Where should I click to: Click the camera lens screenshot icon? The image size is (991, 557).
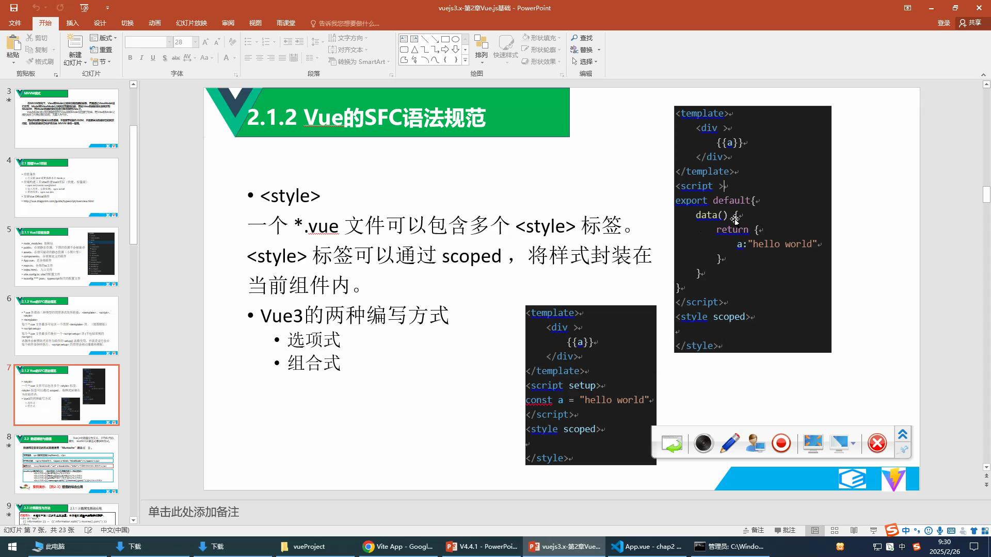[x=703, y=444]
